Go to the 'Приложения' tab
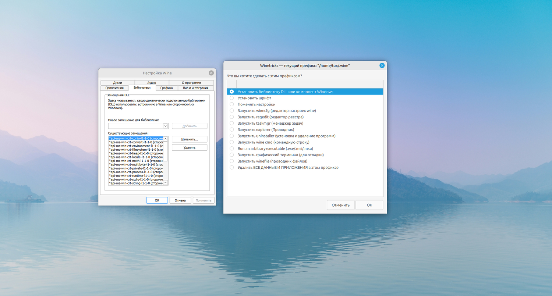552x296 pixels. click(114, 88)
